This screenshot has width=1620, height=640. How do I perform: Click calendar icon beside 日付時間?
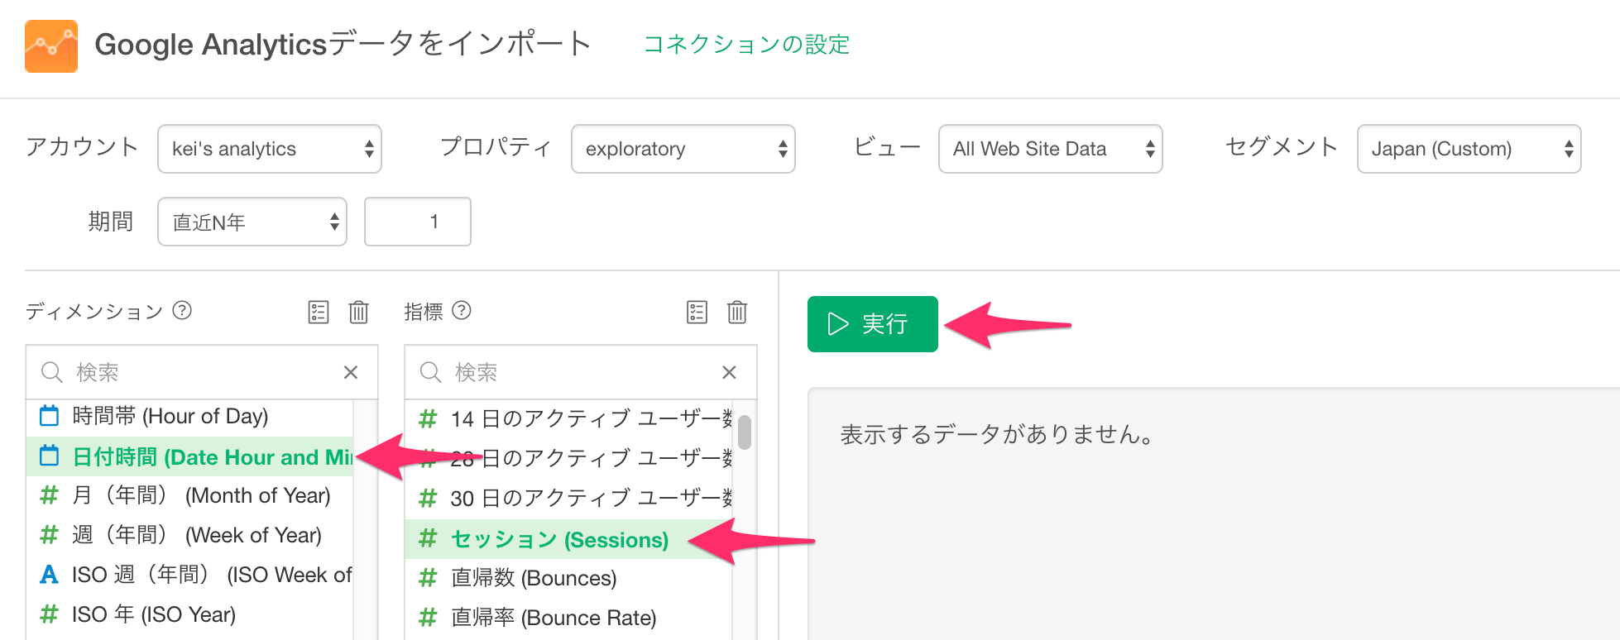point(50,456)
